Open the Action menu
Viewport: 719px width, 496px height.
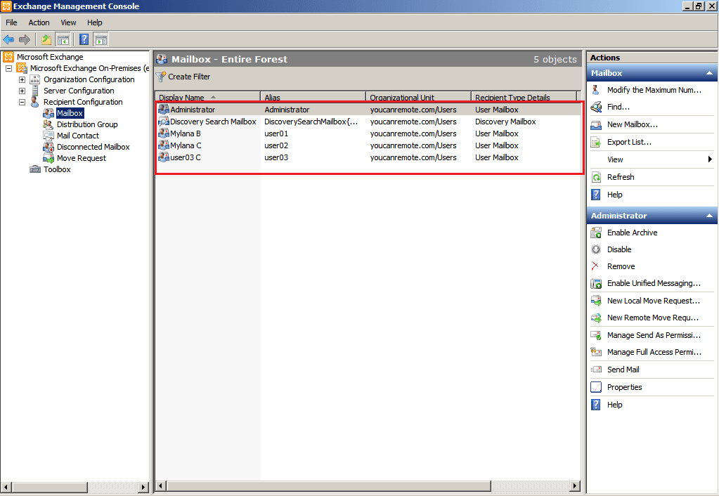pyautogui.click(x=39, y=22)
